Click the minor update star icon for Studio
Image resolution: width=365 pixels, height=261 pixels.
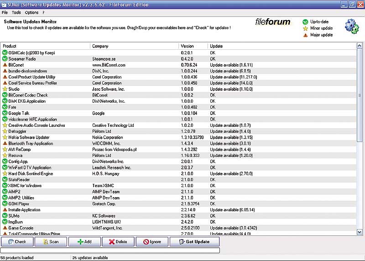pos(5,89)
